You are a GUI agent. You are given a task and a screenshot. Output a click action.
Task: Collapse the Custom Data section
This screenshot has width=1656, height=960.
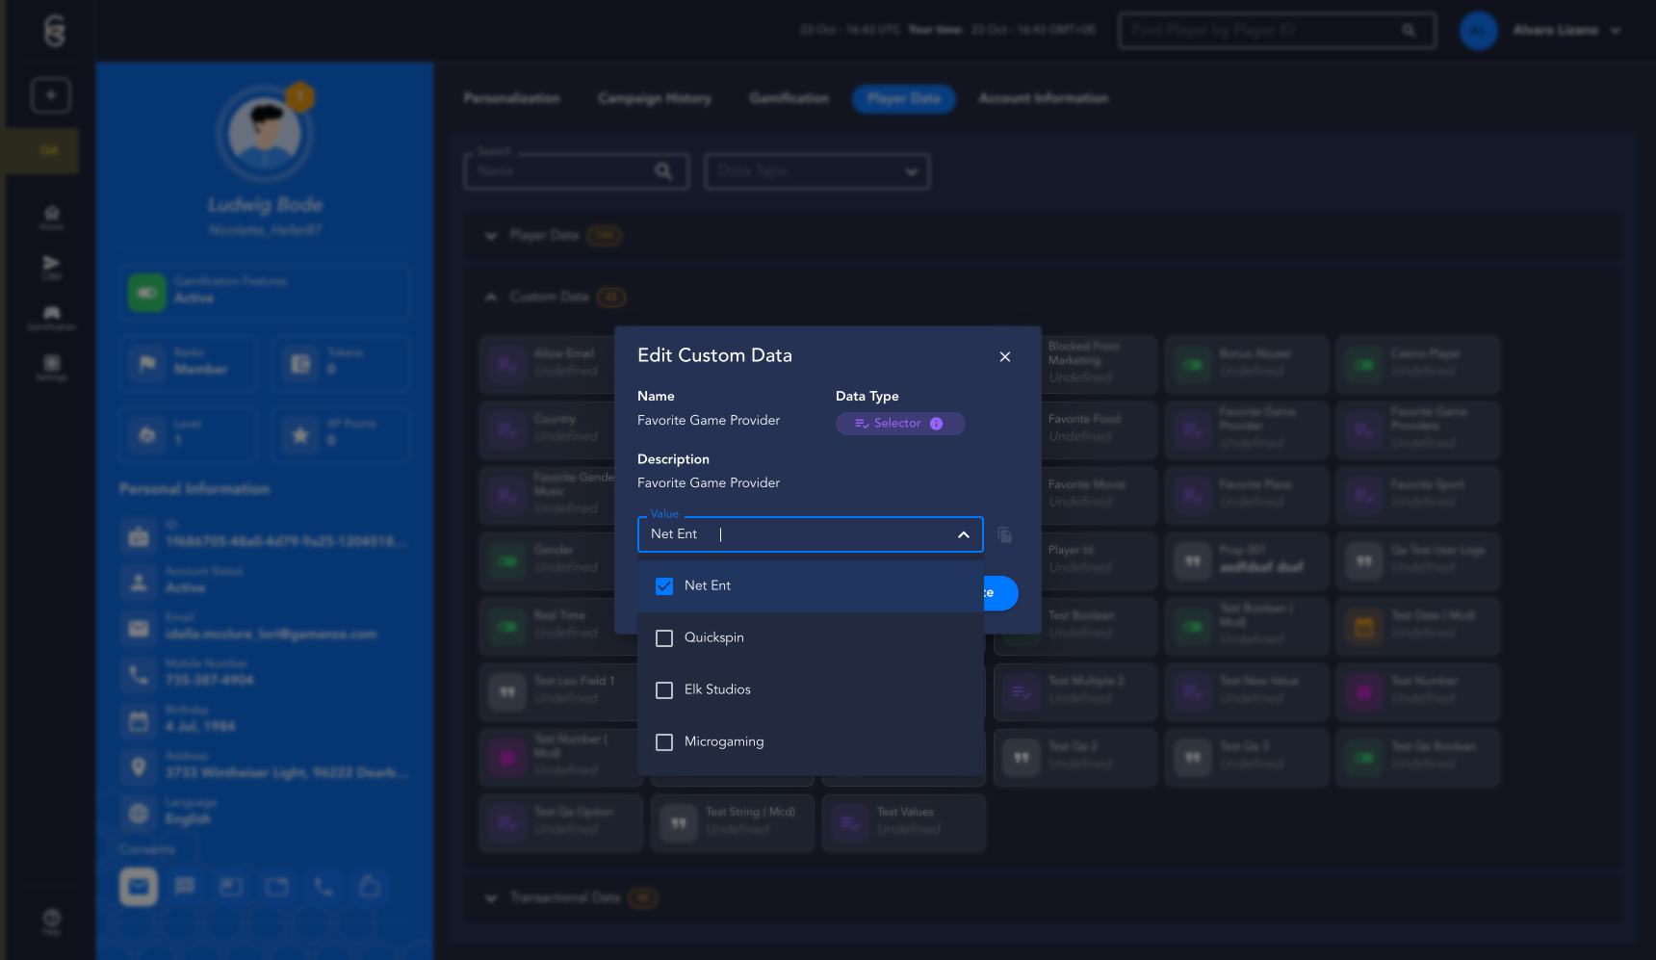(x=491, y=298)
